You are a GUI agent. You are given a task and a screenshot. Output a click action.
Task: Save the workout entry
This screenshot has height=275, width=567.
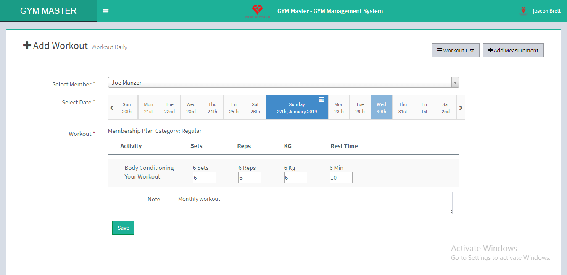pos(123,228)
